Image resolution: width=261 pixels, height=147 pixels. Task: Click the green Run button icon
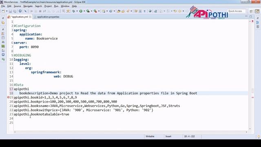coord(81,11)
